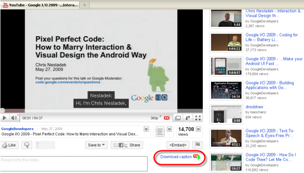Click the video title text below the player
This screenshot has height=173, width=304.
(70, 134)
